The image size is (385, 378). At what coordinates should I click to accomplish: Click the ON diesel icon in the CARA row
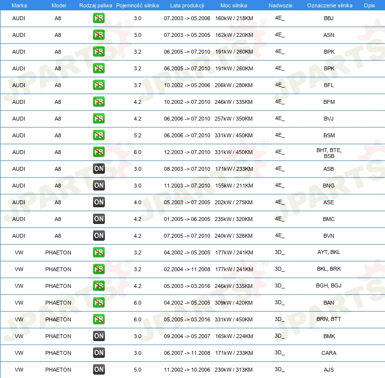pyautogui.click(x=99, y=353)
